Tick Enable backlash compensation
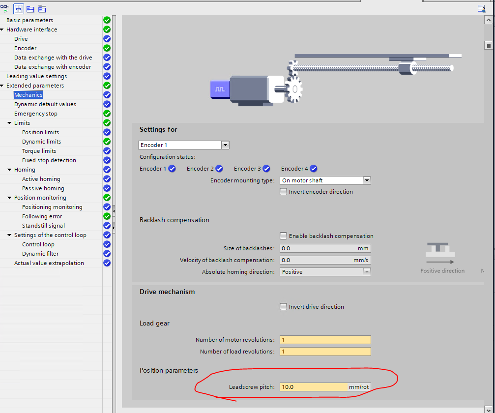The width and height of the screenshot is (495, 413). coord(283,236)
